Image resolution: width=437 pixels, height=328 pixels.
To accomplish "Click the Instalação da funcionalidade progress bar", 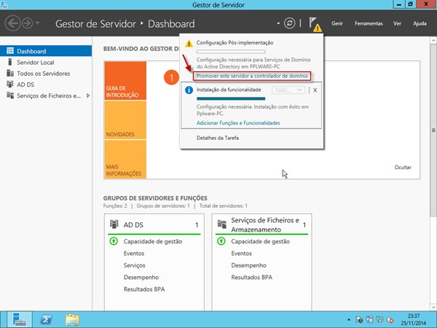I will [231, 98].
